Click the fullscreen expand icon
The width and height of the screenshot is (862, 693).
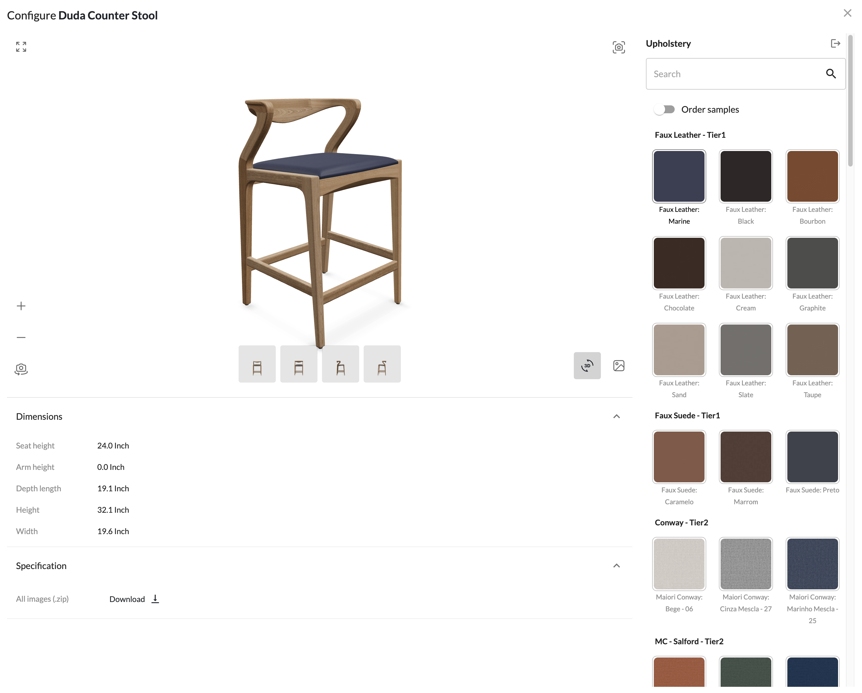pos(21,47)
